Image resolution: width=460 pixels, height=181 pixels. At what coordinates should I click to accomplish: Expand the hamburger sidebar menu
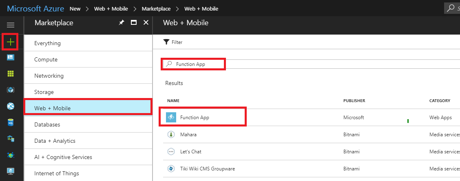point(11,25)
